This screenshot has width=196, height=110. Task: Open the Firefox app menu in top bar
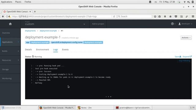click(28, 2)
